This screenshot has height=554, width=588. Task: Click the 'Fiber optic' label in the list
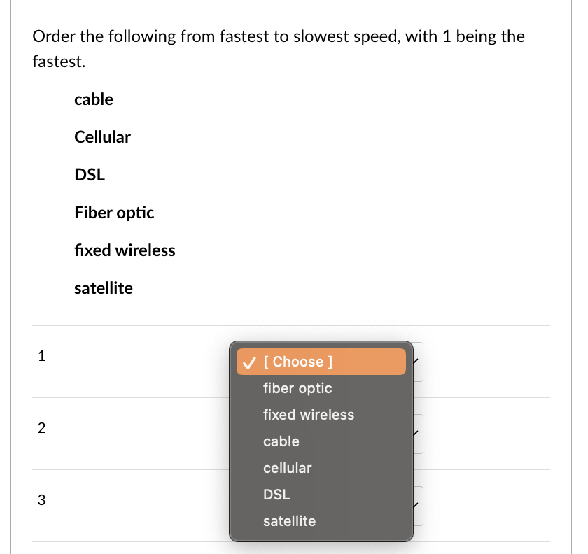click(x=114, y=213)
